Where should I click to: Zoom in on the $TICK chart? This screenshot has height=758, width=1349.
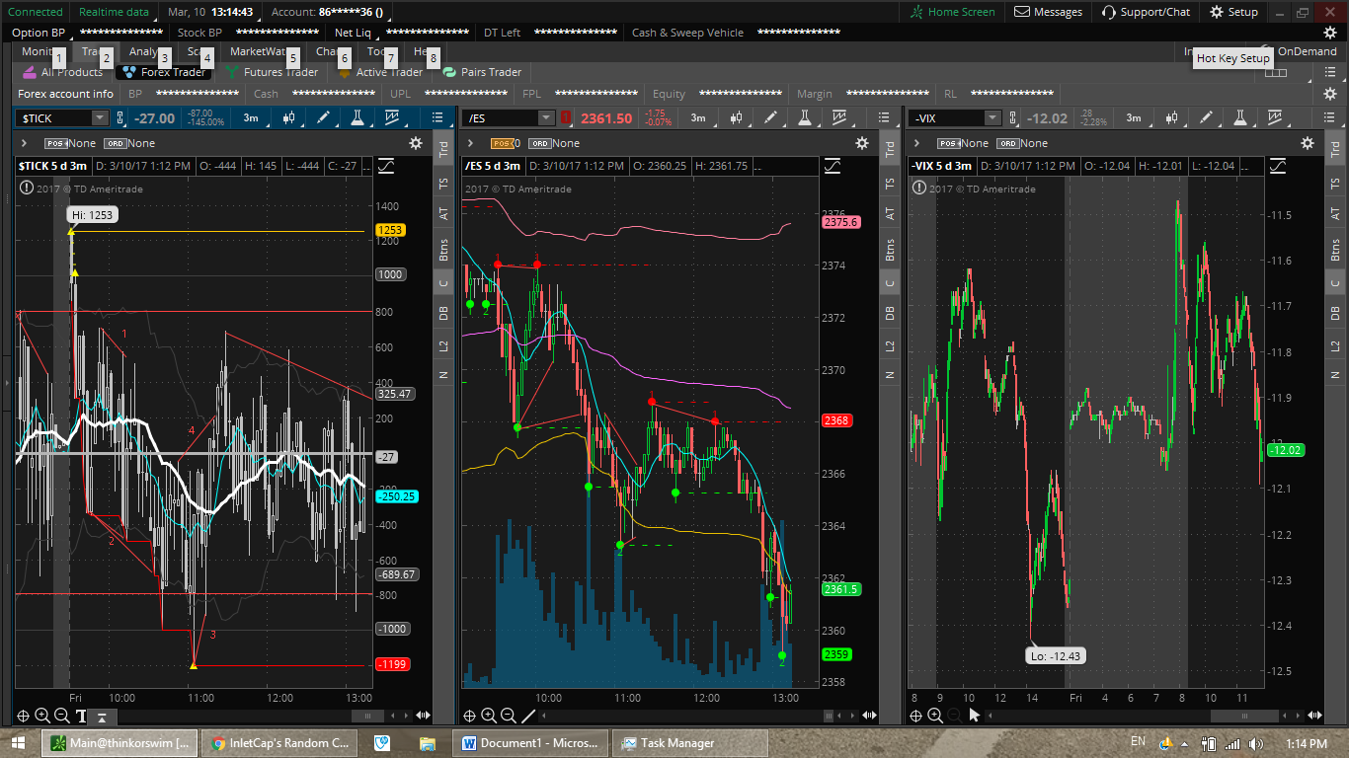42,716
